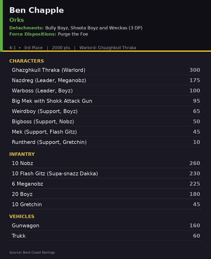Image resolution: width=211 pixels, height=259 pixels.
Task: Click the Force Dispositions label
Action: [33, 34]
